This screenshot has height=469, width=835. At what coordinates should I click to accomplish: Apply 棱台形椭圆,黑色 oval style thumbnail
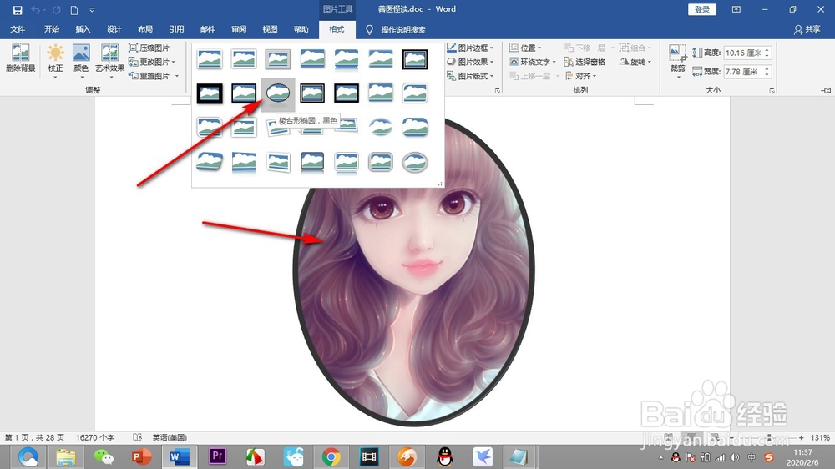(x=278, y=93)
